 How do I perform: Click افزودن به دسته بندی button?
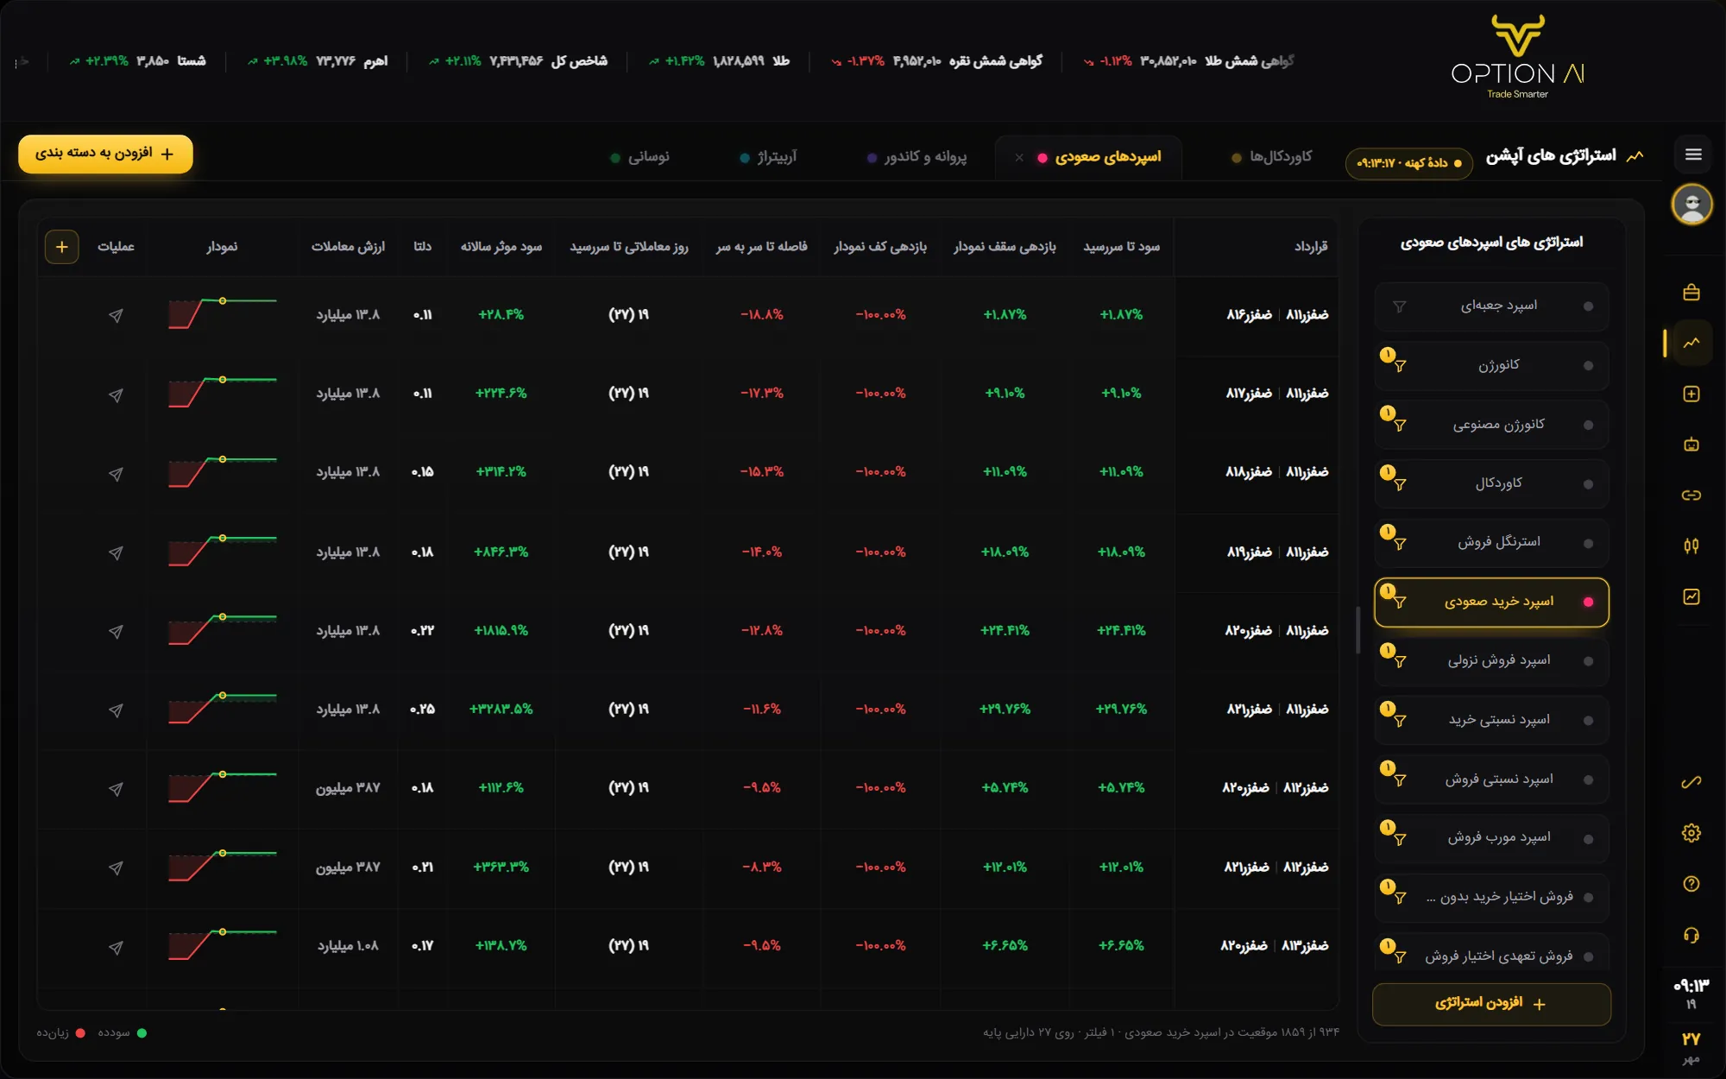tap(105, 154)
